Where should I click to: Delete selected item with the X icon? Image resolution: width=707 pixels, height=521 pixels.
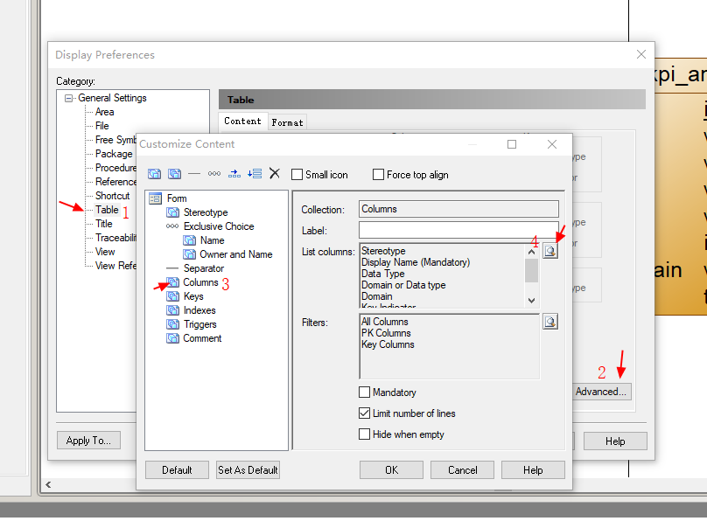pos(274,173)
